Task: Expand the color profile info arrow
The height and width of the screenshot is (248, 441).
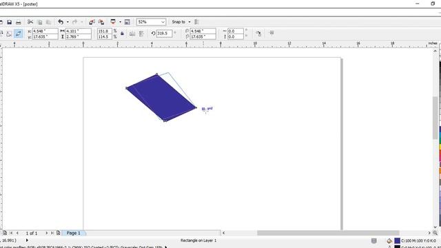Action: coord(166,247)
